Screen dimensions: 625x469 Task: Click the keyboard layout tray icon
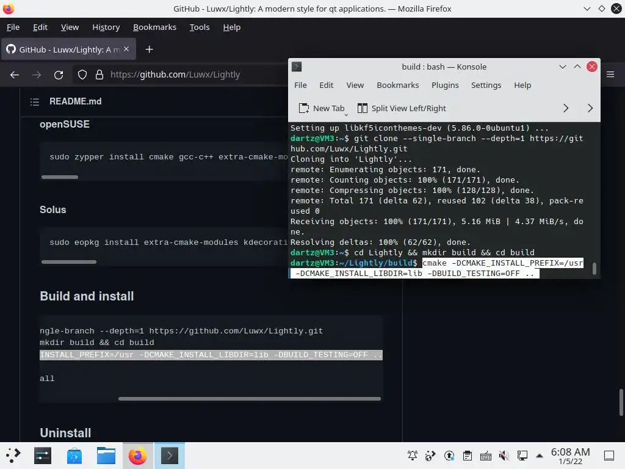[485, 456]
